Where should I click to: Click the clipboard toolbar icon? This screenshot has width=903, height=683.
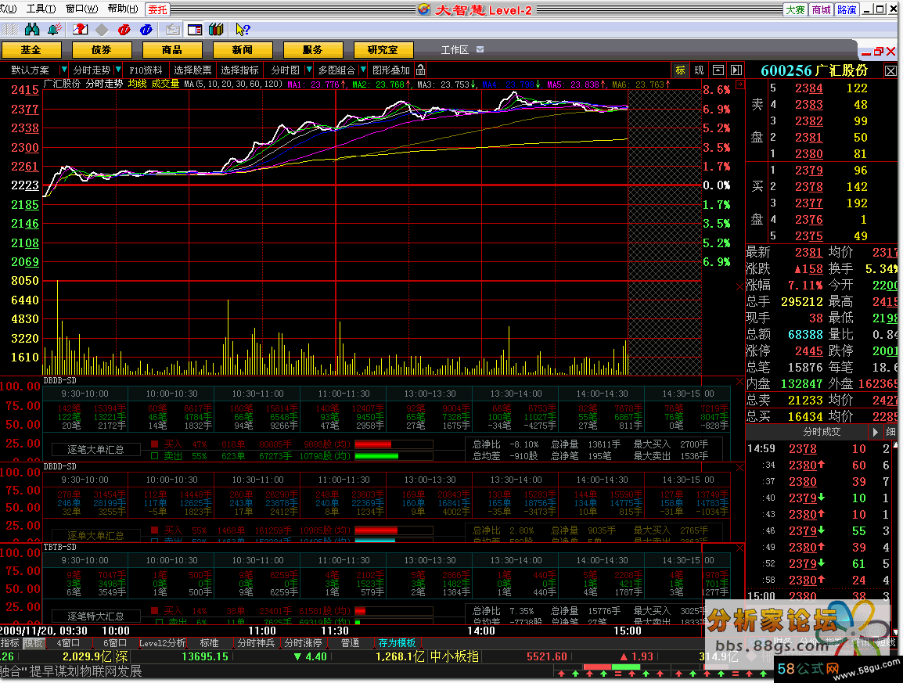coord(172,30)
